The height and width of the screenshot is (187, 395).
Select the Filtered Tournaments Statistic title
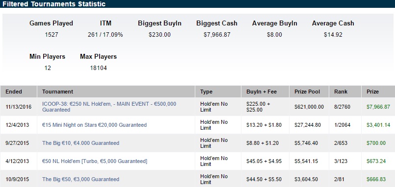[54, 4]
